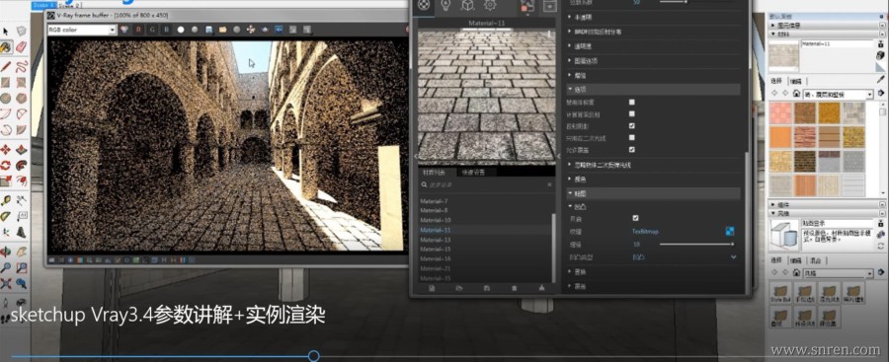
Task: Open the RGB color channel dropdown
Action: coord(82,30)
